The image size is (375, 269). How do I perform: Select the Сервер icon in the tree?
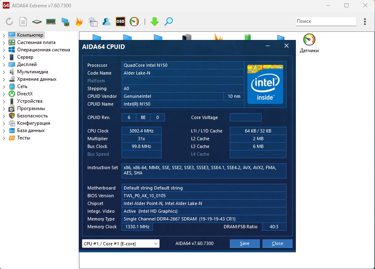pyautogui.click(x=12, y=57)
